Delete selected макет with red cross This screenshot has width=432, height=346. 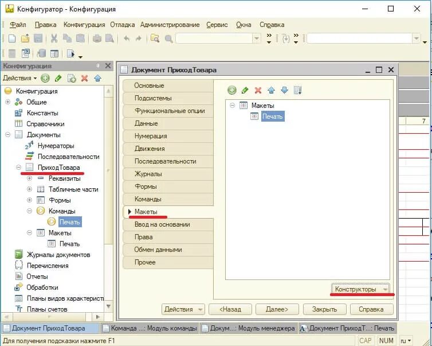tap(258, 90)
